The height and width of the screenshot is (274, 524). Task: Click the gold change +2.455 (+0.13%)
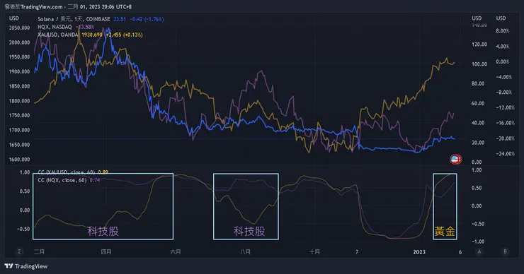(x=125, y=35)
